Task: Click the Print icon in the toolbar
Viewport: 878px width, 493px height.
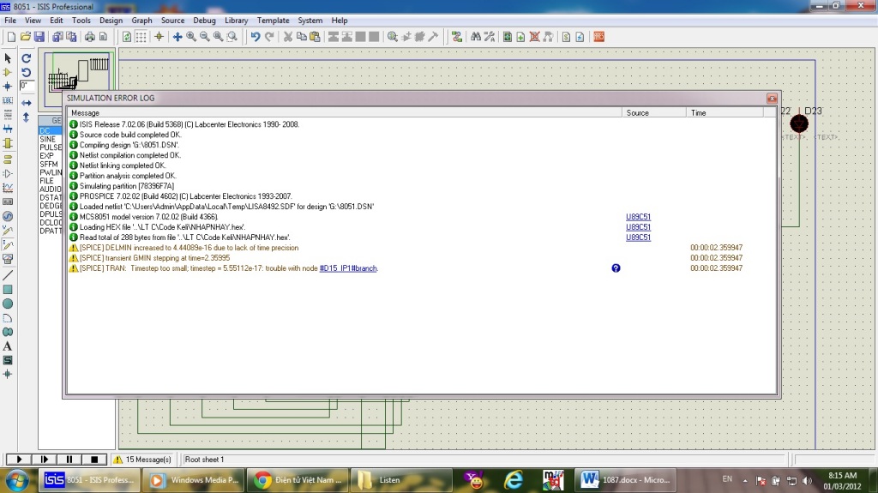Action: point(89,37)
